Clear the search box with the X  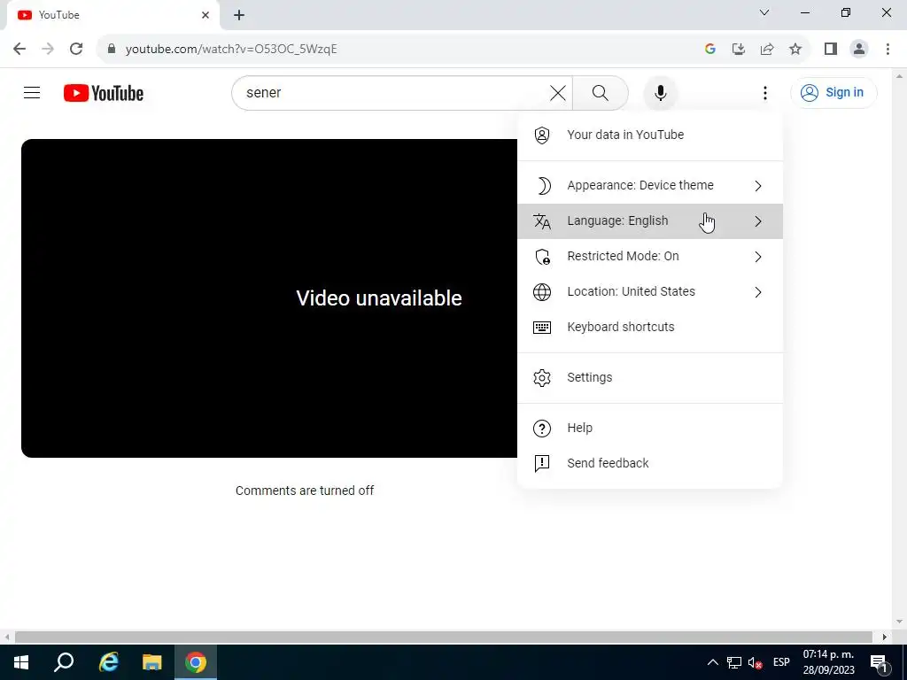[558, 92]
